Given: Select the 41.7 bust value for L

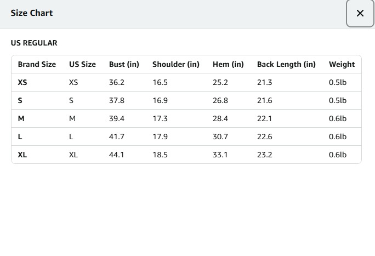Looking at the screenshot, I should click(117, 136).
